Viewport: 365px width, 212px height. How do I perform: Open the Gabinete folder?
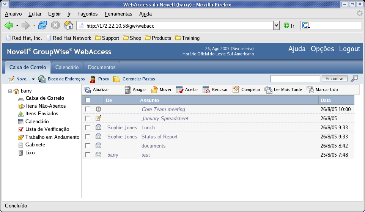click(35, 145)
